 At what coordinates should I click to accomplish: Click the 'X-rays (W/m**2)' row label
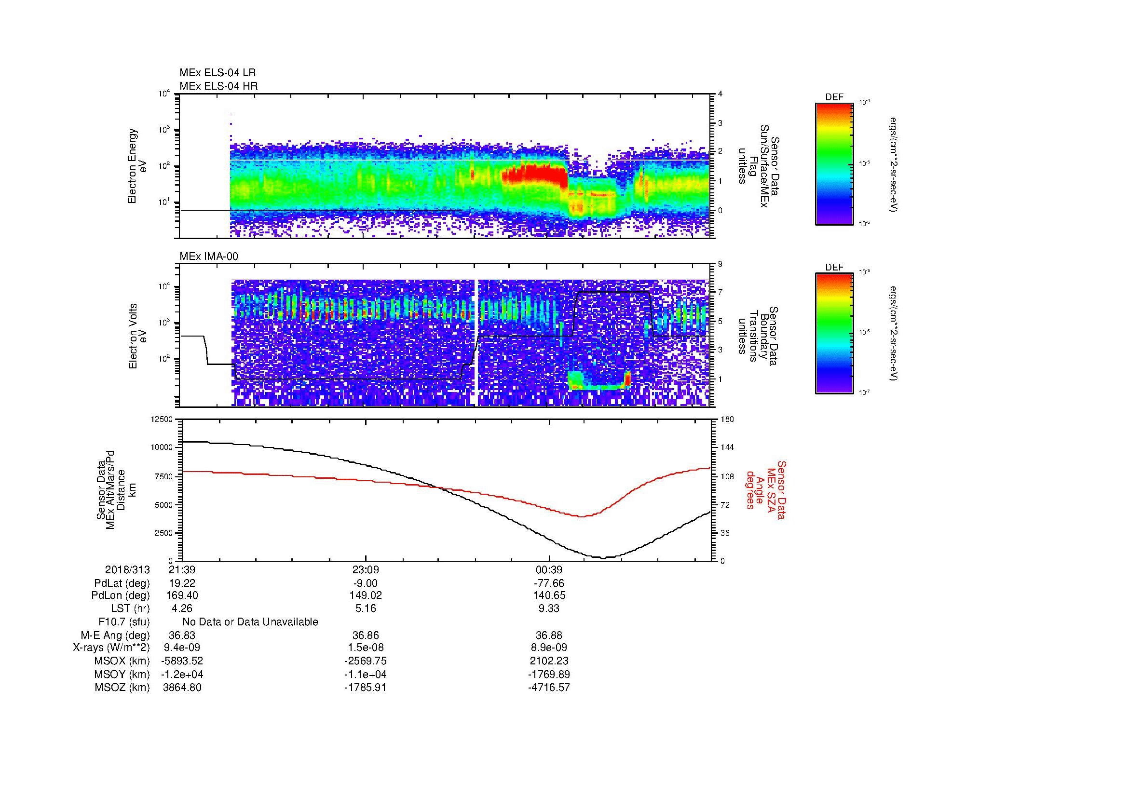coord(111,648)
